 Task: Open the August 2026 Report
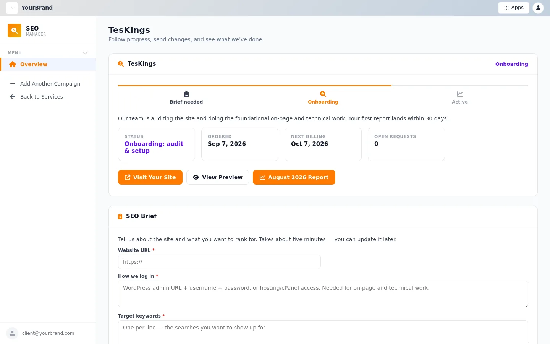coord(294,177)
